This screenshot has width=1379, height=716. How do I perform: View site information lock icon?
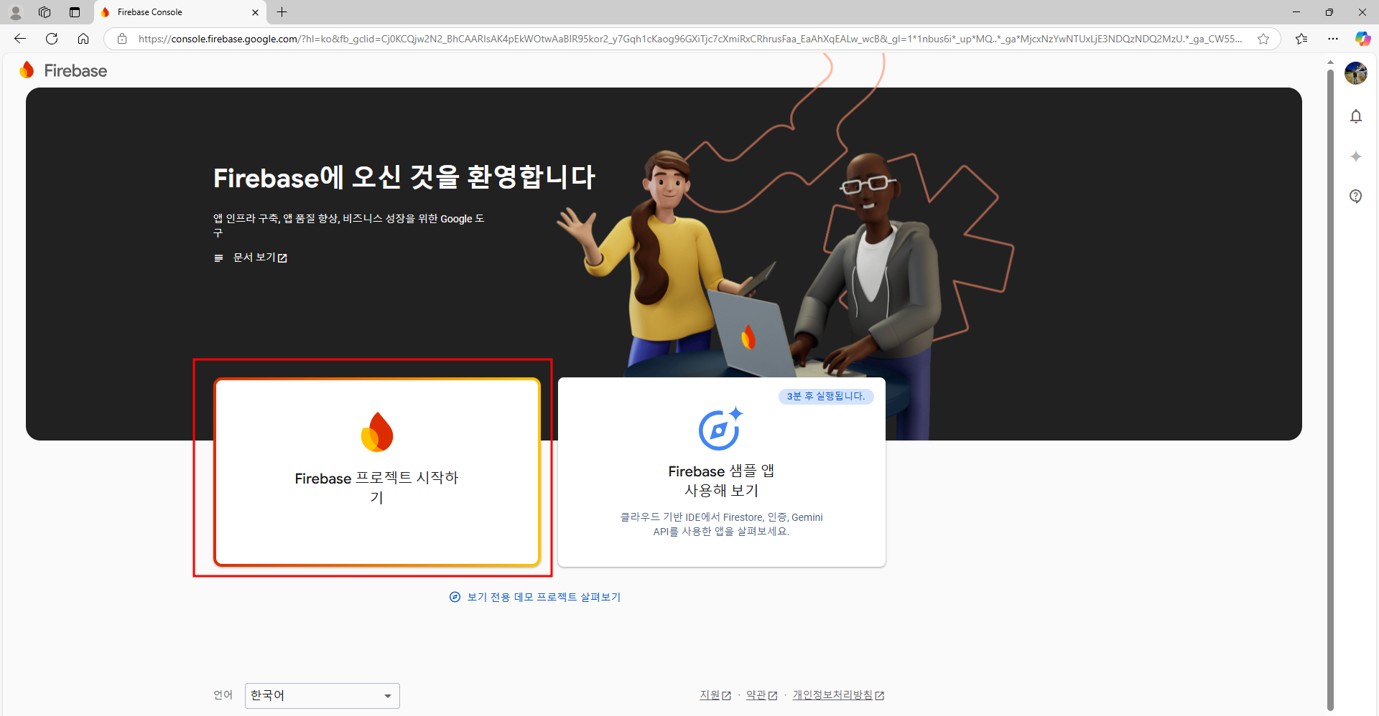click(x=122, y=39)
